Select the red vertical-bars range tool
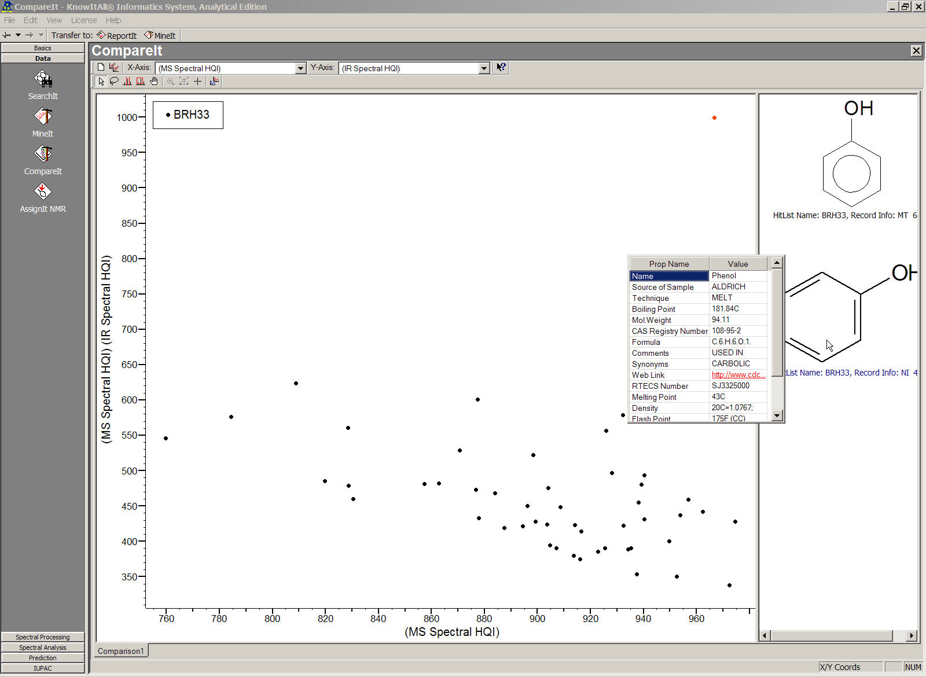 [127, 82]
